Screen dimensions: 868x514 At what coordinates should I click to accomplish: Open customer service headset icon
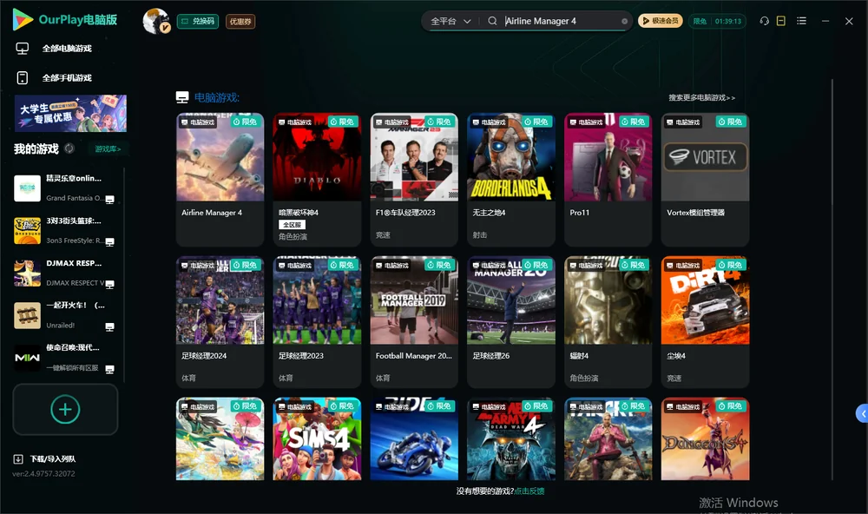pos(764,21)
